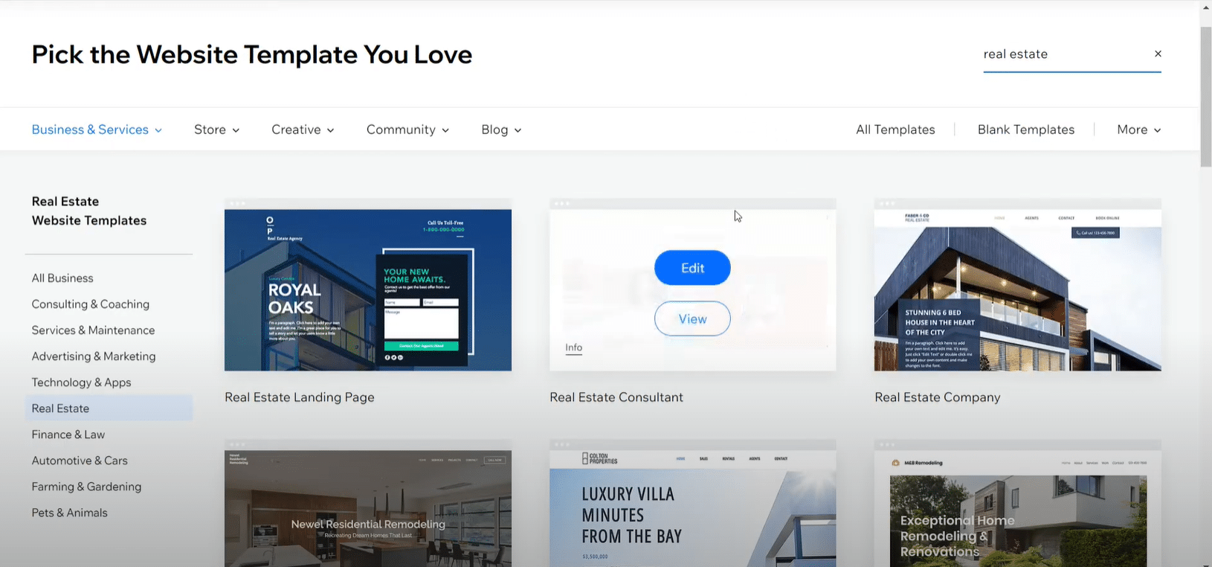Clear the search field with the X icon

(1158, 54)
